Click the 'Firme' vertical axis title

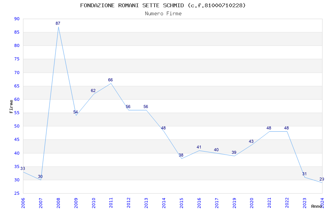click(x=11, y=107)
